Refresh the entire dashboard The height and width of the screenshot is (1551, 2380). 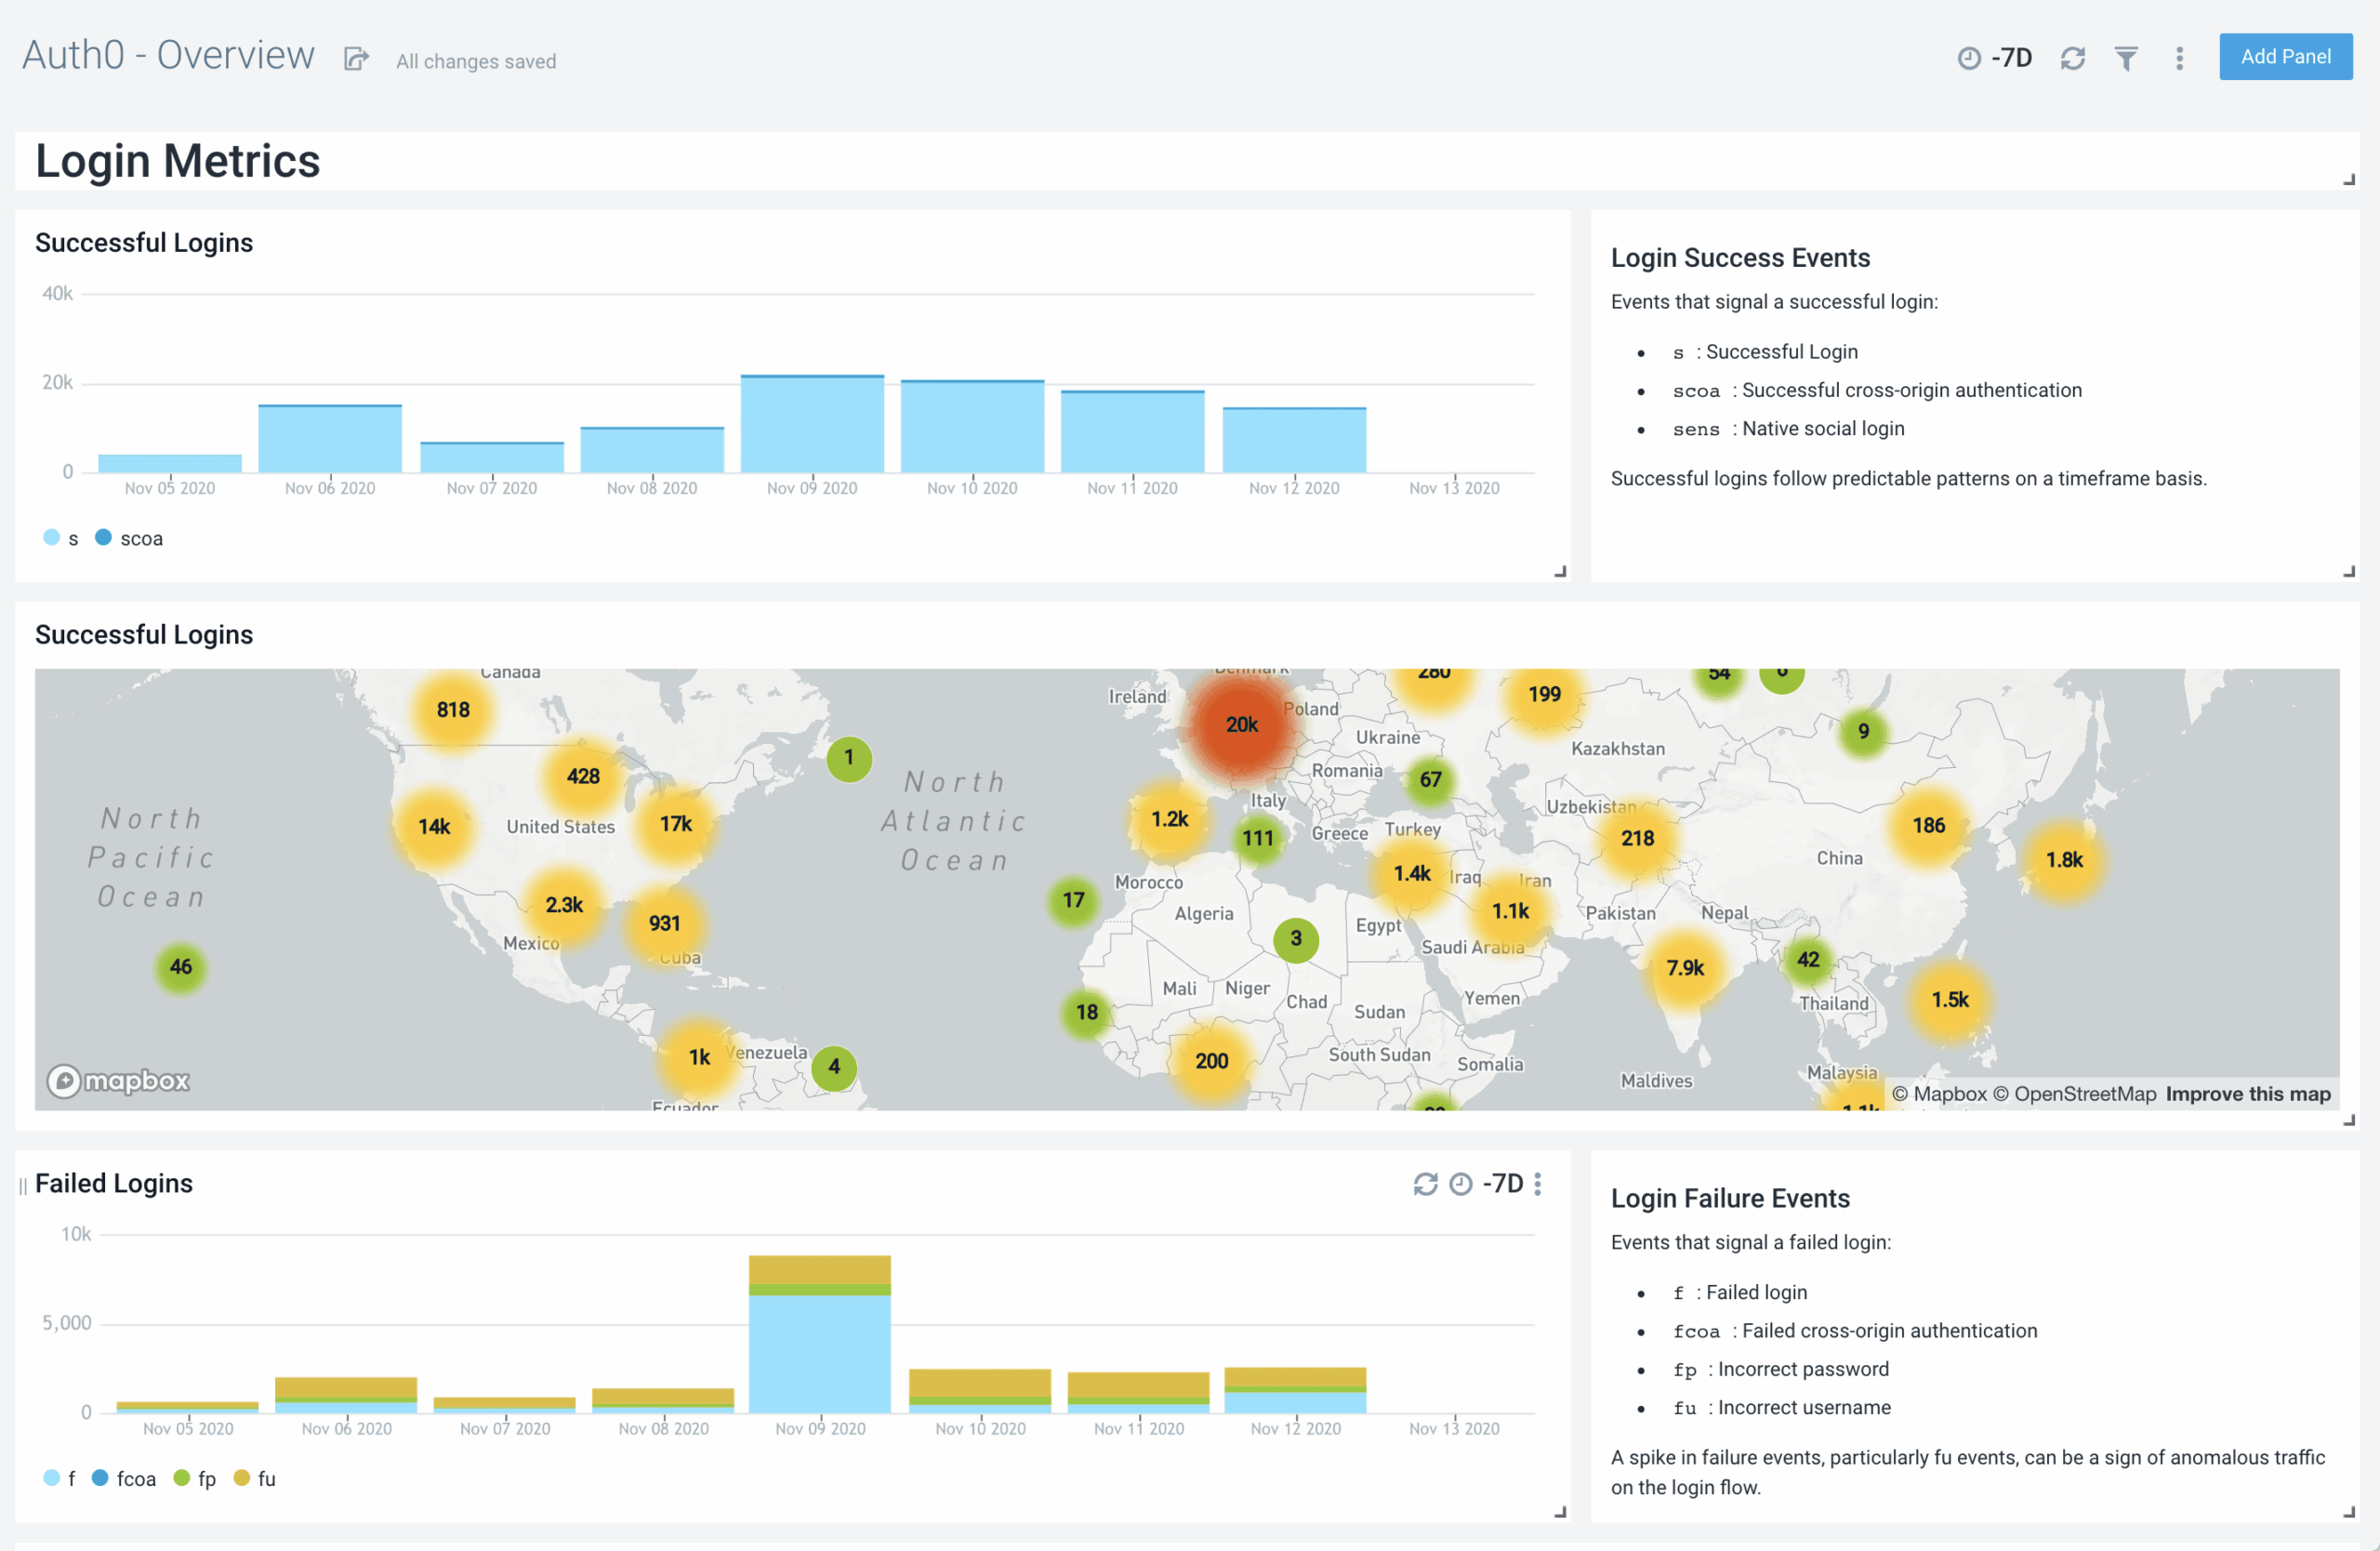(x=2073, y=58)
